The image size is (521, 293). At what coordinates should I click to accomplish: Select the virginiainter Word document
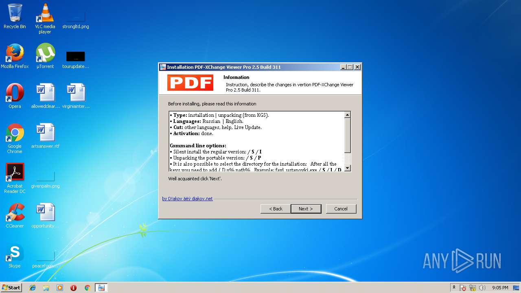[x=76, y=96]
